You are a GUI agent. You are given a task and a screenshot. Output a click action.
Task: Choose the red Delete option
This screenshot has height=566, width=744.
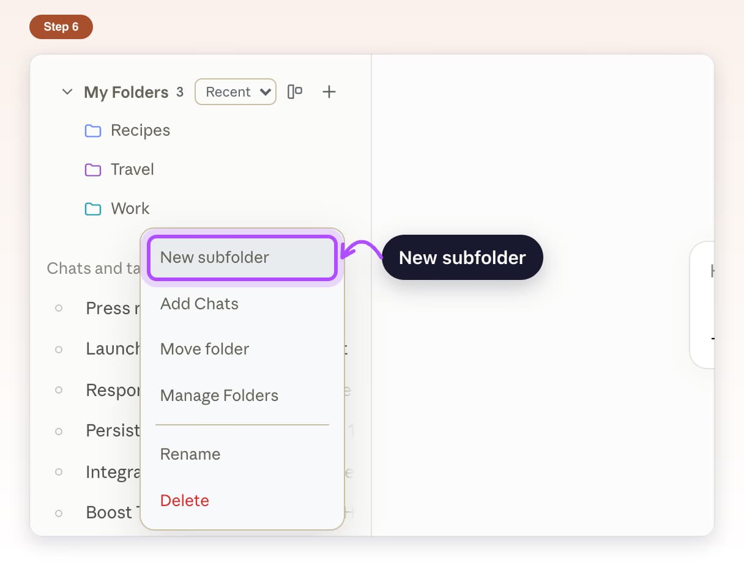pyautogui.click(x=242, y=501)
